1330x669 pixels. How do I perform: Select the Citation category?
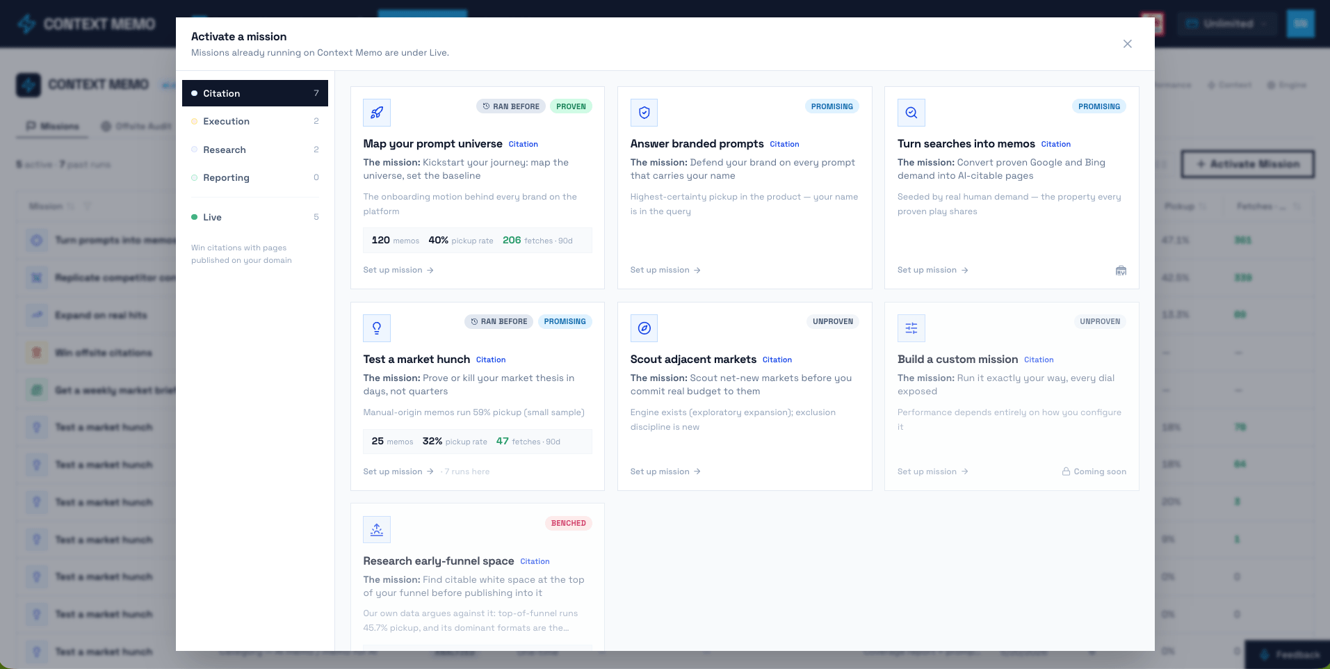point(255,93)
